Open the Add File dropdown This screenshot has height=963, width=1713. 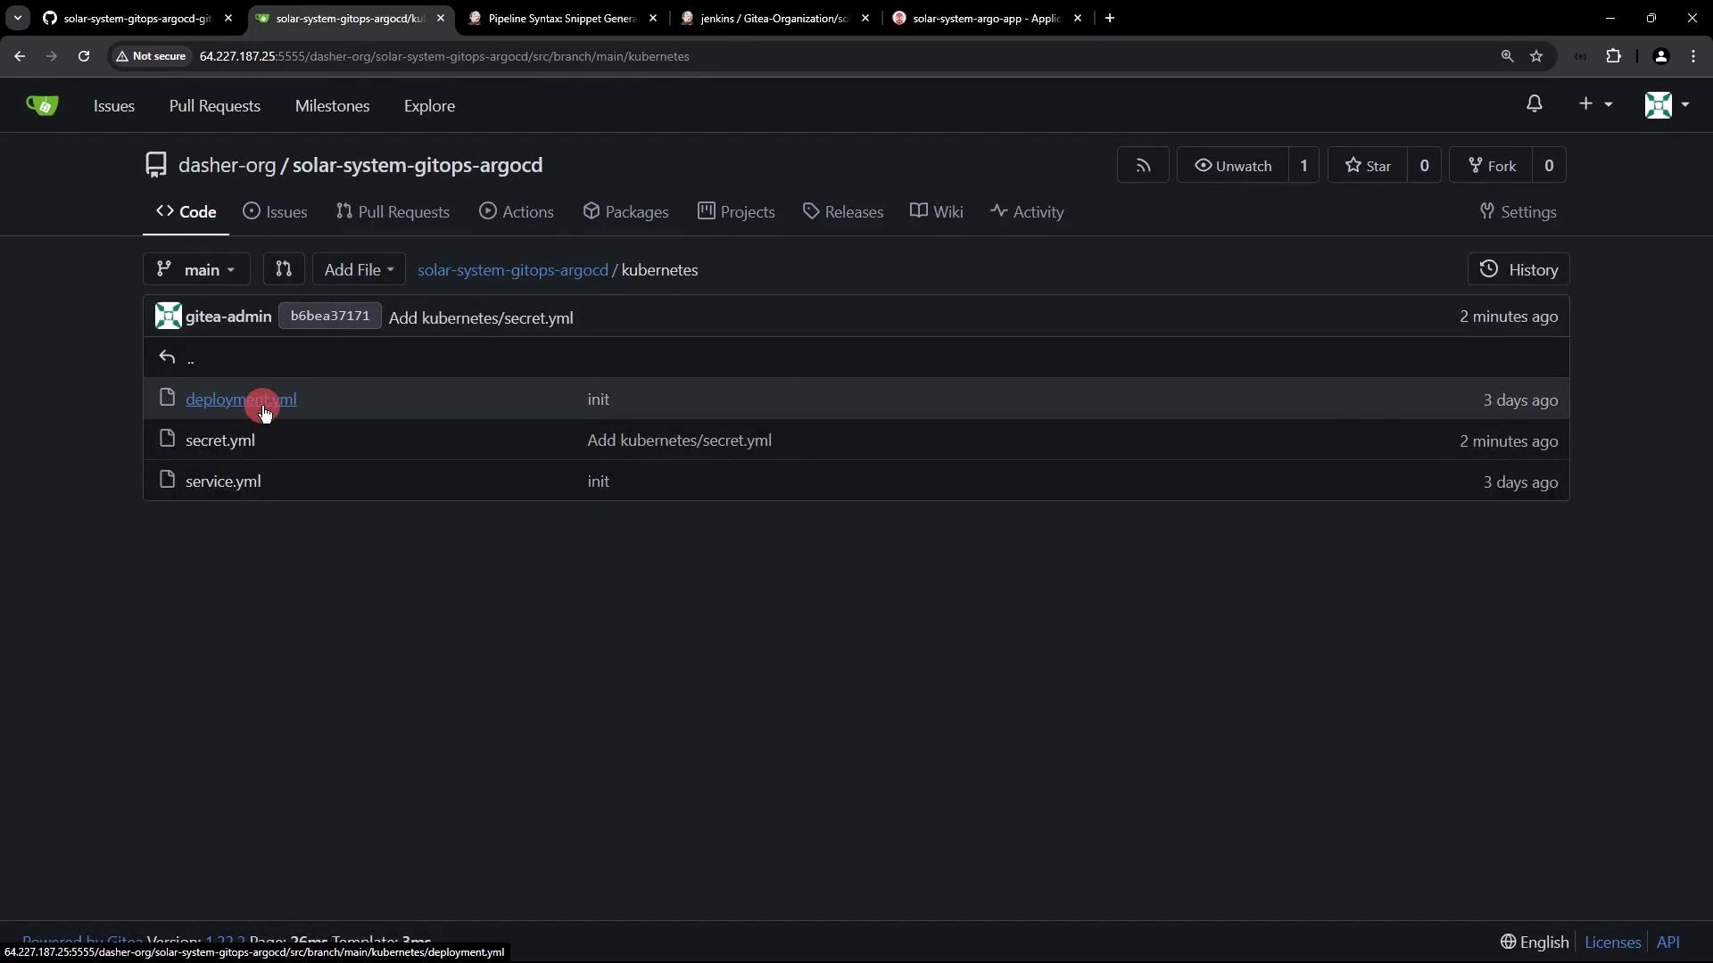pos(359,269)
